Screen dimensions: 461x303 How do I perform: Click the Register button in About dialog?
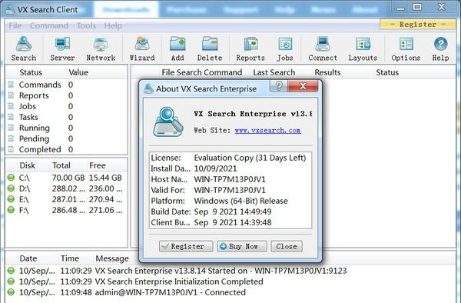186,246
